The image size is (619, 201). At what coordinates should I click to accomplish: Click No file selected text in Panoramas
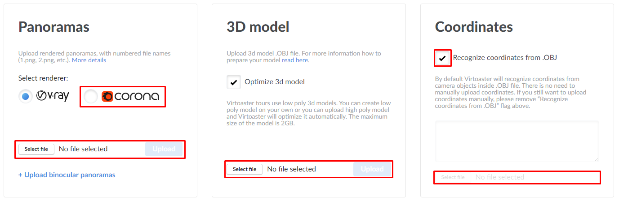click(x=83, y=149)
